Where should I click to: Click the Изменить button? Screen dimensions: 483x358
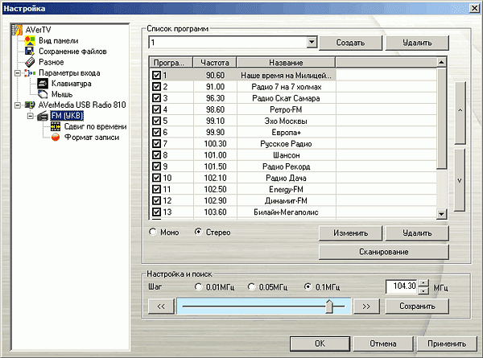[350, 233]
